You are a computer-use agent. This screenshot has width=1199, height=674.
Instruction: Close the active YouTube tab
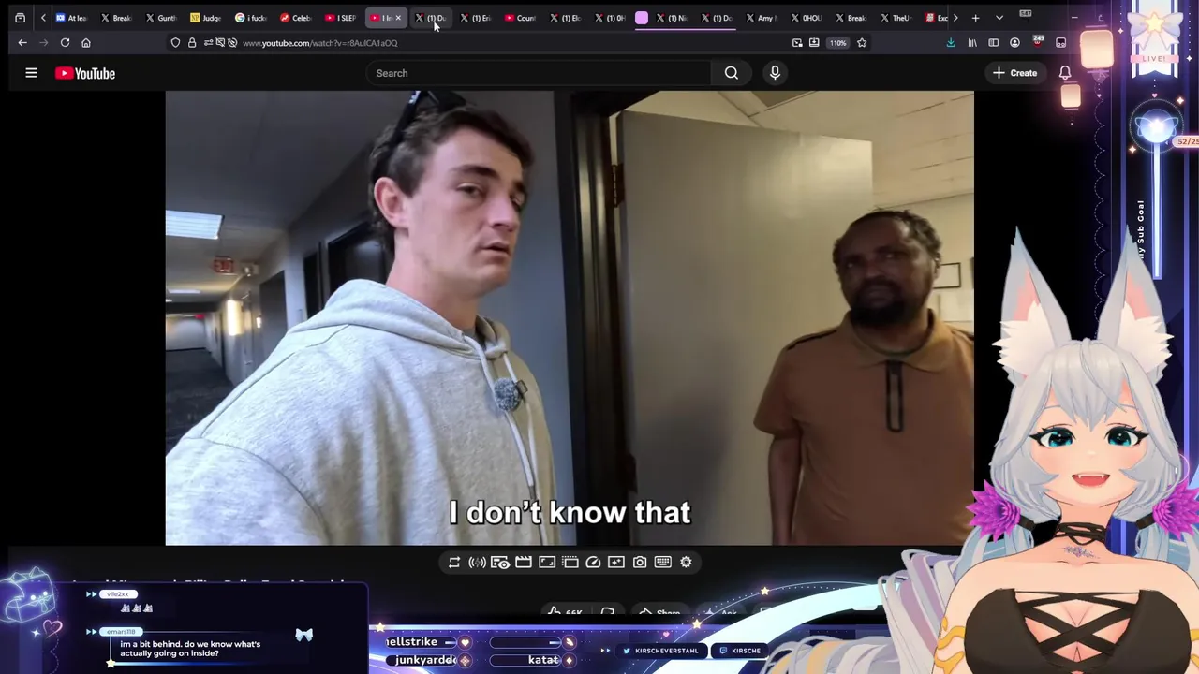pyautogui.click(x=399, y=18)
